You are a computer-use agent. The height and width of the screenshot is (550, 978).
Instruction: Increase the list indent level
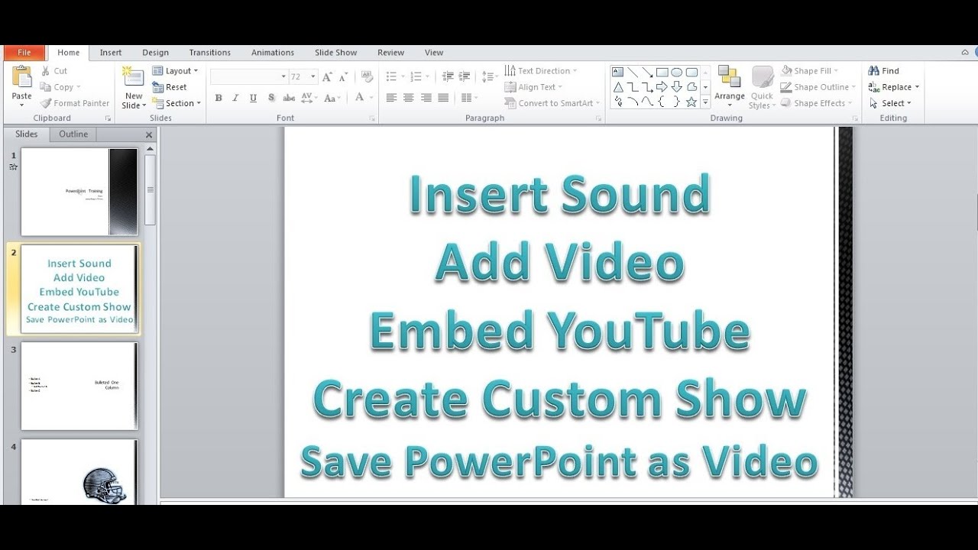[x=465, y=76]
